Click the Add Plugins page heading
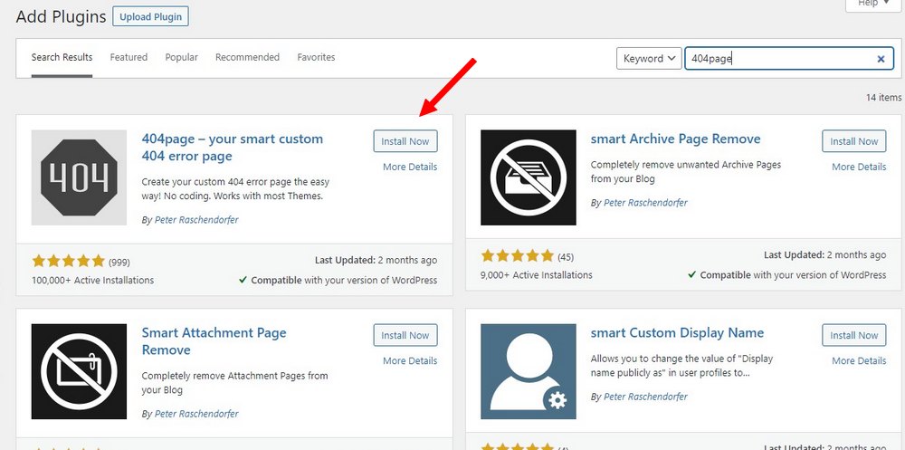Screen dimensions: 905x450 click(x=62, y=17)
